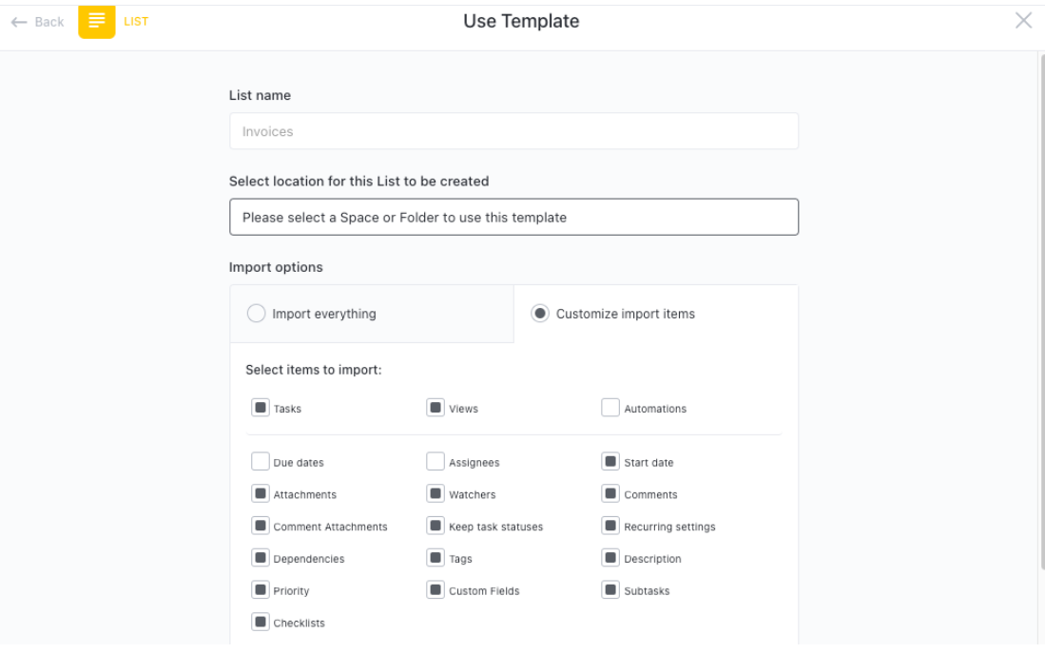Toggle the Recurring settings checkbox
Image resolution: width=1045 pixels, height=653 pixels.
(x=610, y=526)
